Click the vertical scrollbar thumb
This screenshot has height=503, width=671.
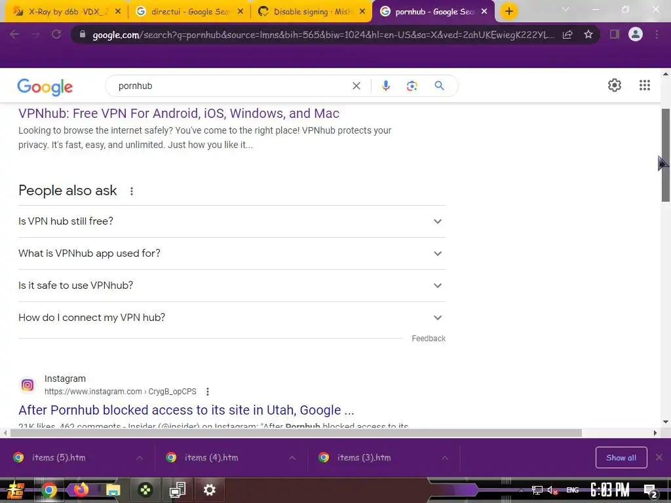(666, 155)
